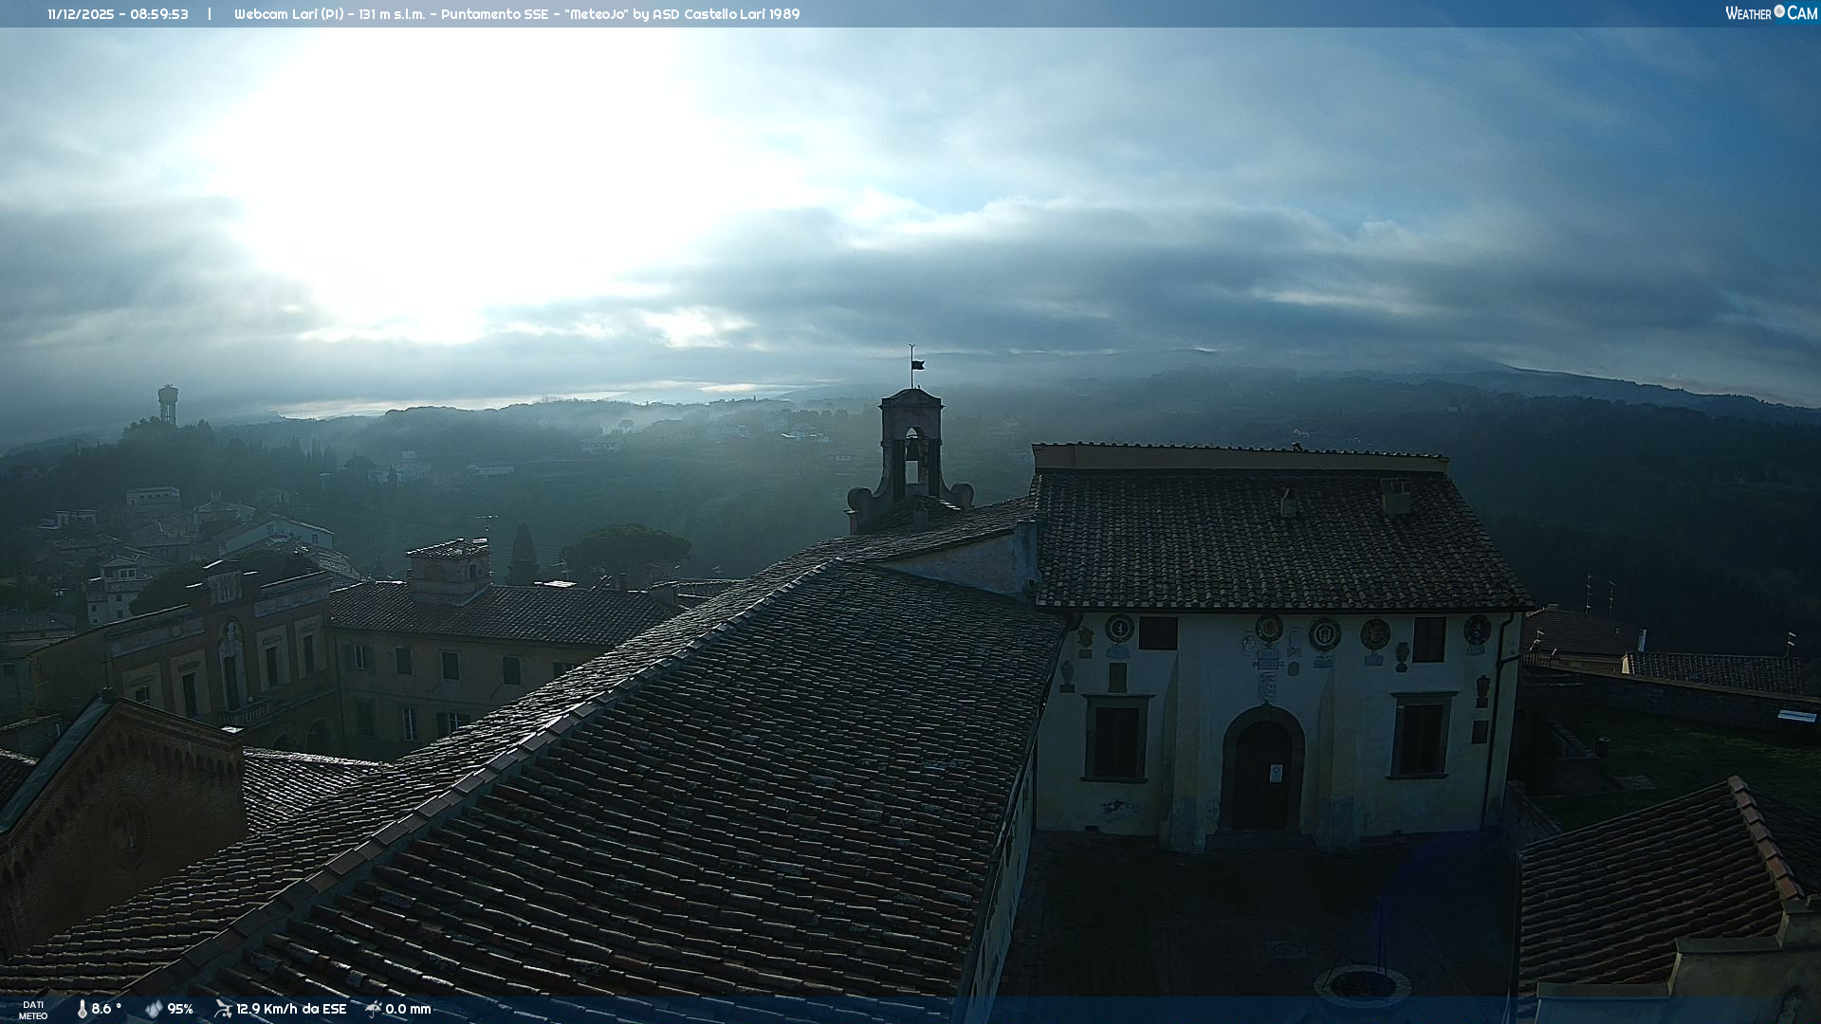
Task: Click the DATI METEO label
Action: [33, 1010]
